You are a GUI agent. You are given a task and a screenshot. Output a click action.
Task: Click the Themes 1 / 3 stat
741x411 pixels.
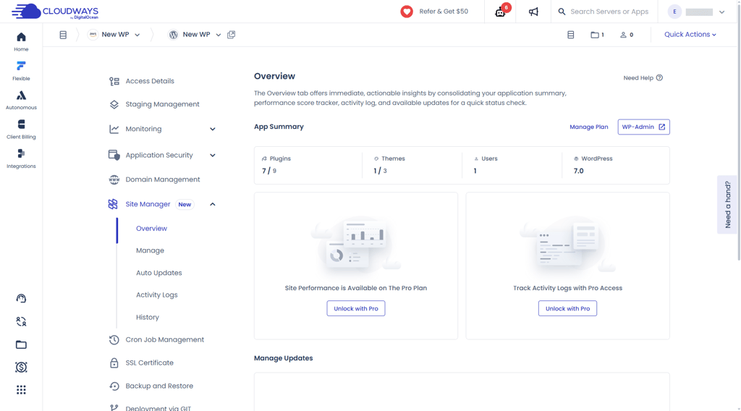pos(389,165)
